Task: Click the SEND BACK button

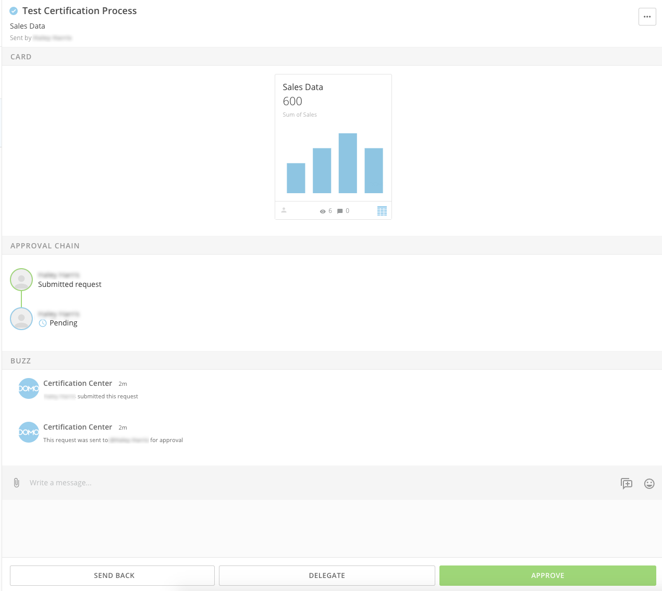Action: pos(114,575)
